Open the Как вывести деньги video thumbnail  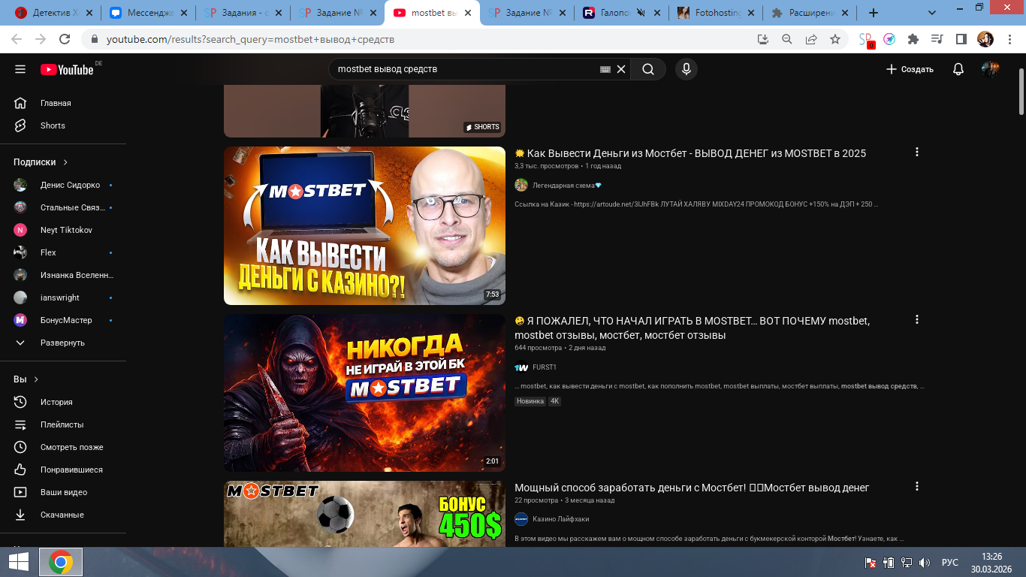pos(364,225)
